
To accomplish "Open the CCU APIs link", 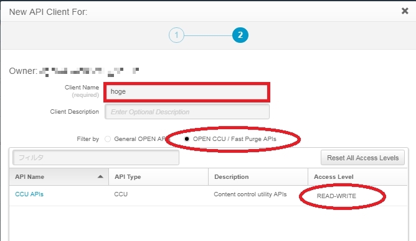I will click(x=29, y=194).
